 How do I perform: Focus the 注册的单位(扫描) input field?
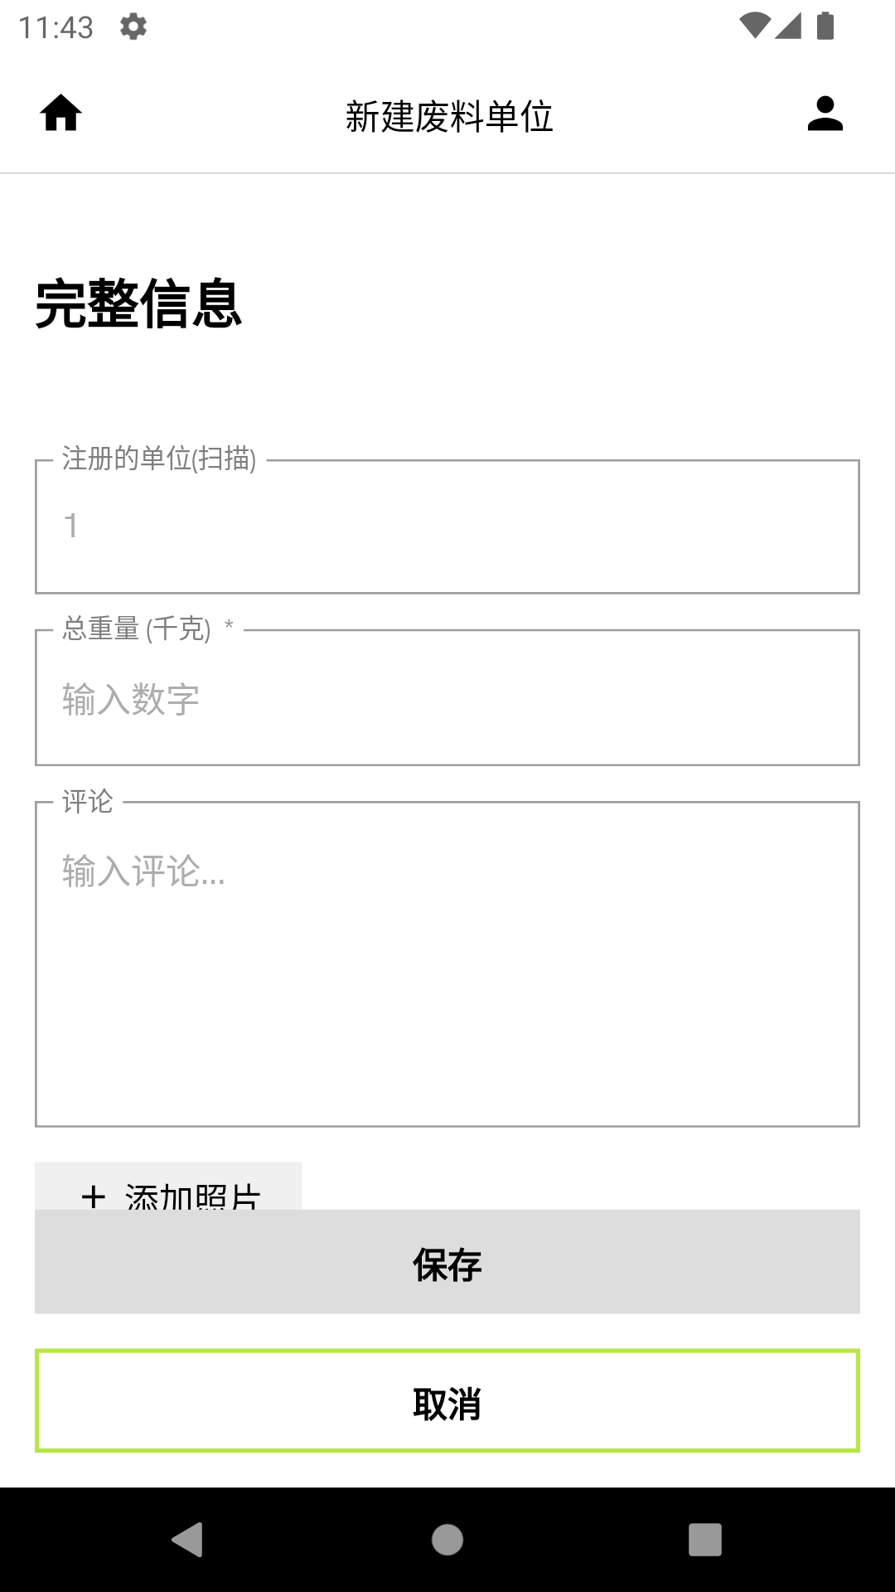click(447, 527)
